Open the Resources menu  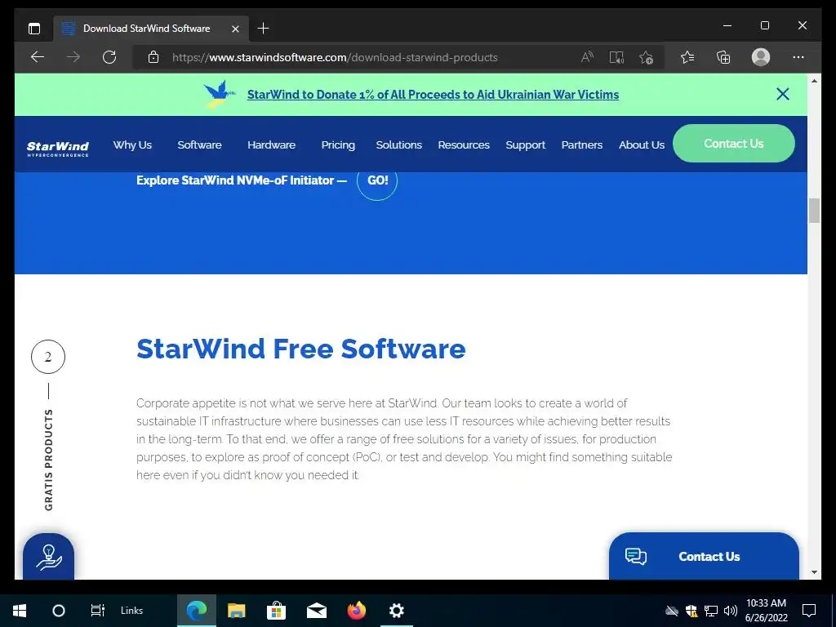click(464, 145)
